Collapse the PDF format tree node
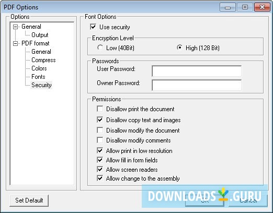Viewport: 273px width, 213px height. click(x=16, y=43)
